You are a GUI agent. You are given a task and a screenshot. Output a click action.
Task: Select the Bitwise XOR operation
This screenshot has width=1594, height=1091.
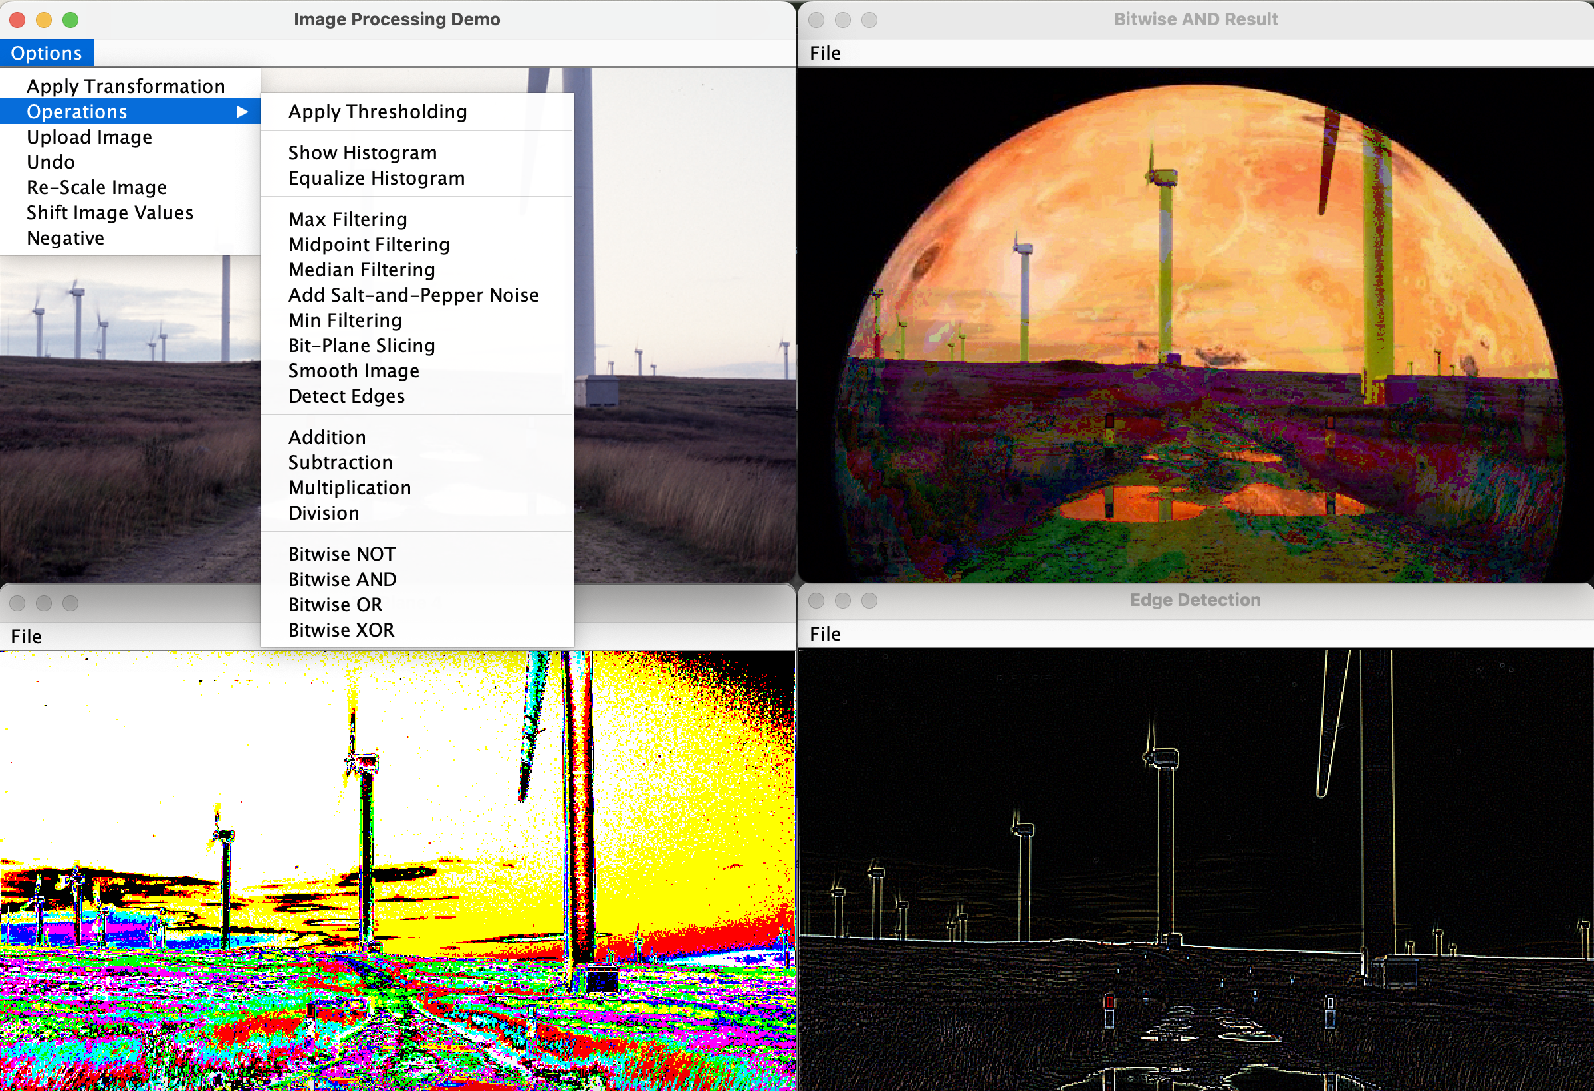pyautogui.click(x=341, y=629)
